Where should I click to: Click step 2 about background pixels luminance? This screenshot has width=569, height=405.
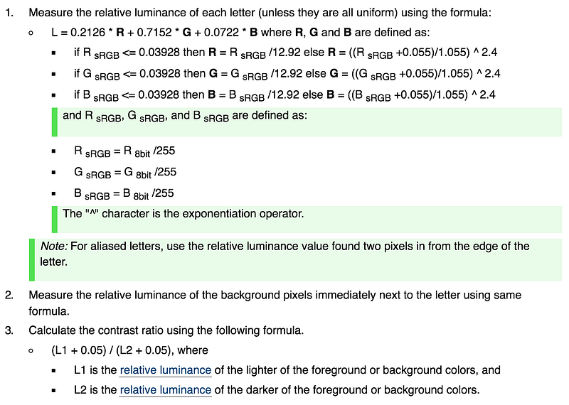[275, 303]
